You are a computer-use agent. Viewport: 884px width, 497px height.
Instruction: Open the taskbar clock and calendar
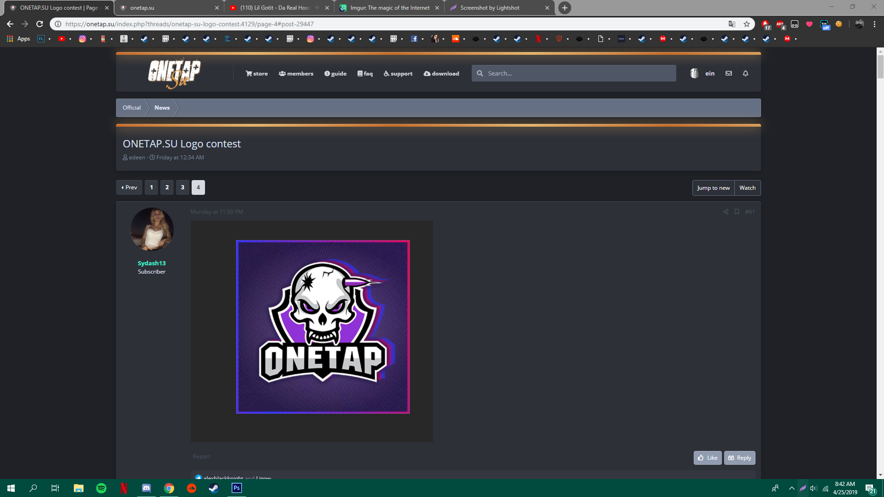(x=845, y=488)
